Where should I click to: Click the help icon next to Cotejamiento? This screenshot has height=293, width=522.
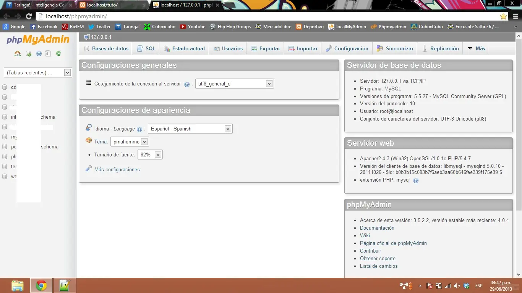coord(187,84)
